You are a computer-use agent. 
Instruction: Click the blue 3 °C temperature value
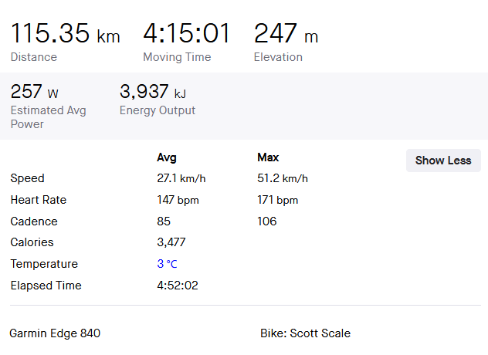click(x=167, y=264)
